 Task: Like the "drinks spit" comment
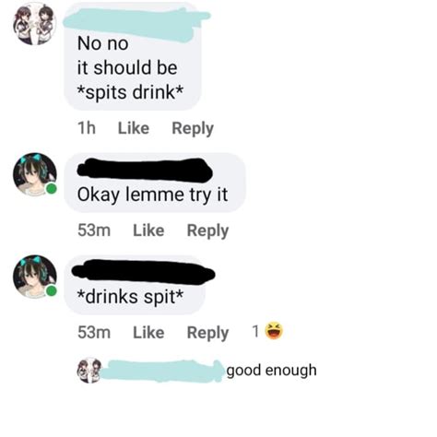click(x=148, y=332)
